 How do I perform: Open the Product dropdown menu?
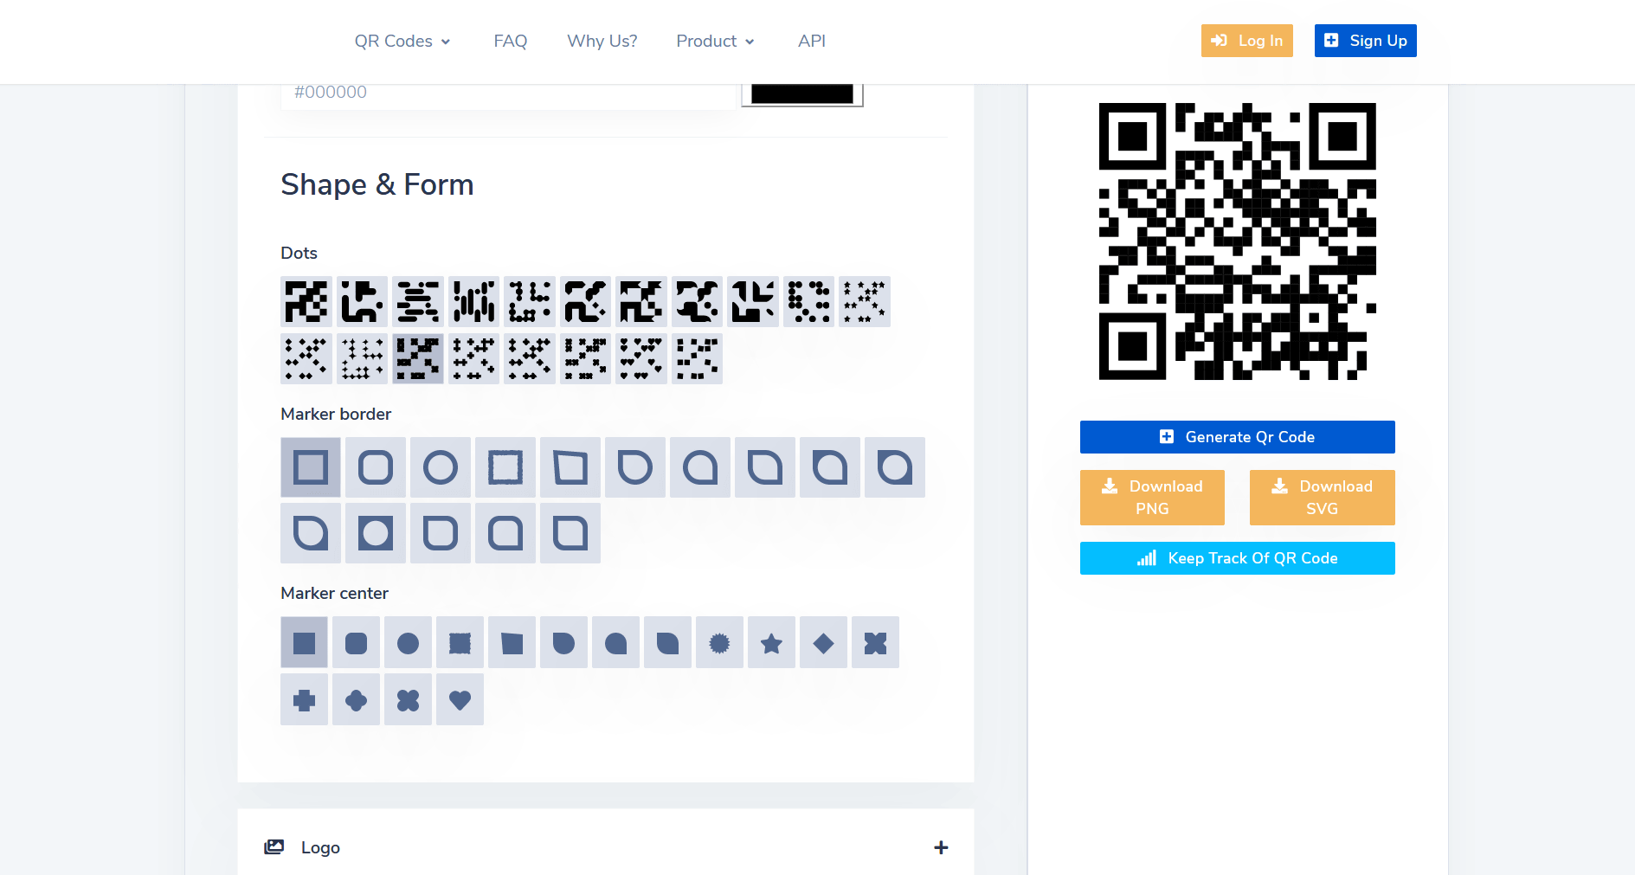tap(715, 41)
